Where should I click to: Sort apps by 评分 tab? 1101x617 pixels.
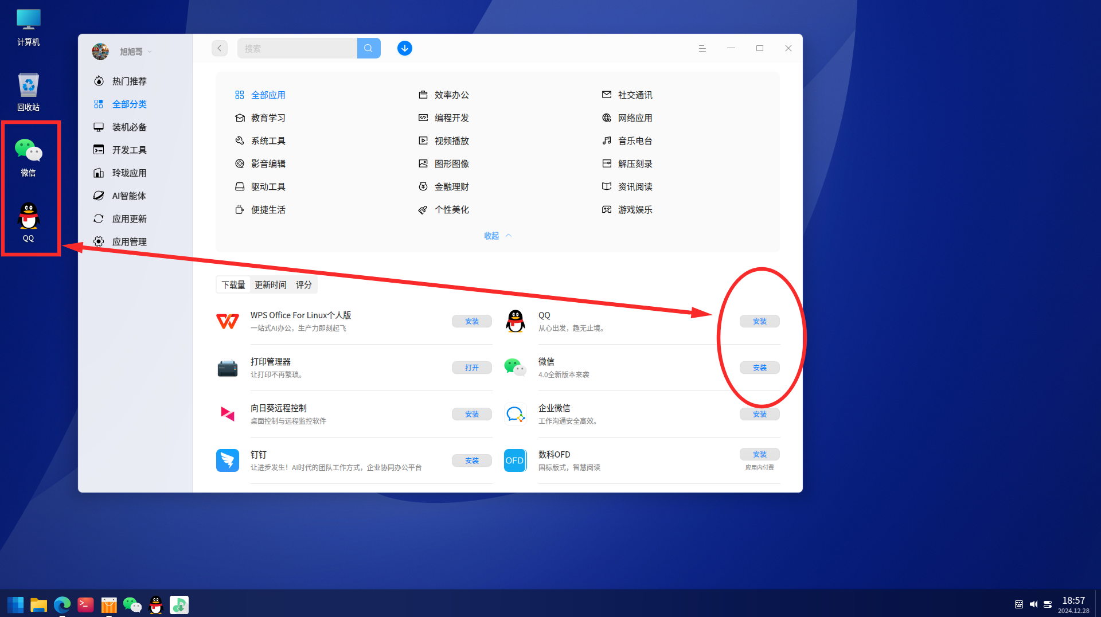304,284
